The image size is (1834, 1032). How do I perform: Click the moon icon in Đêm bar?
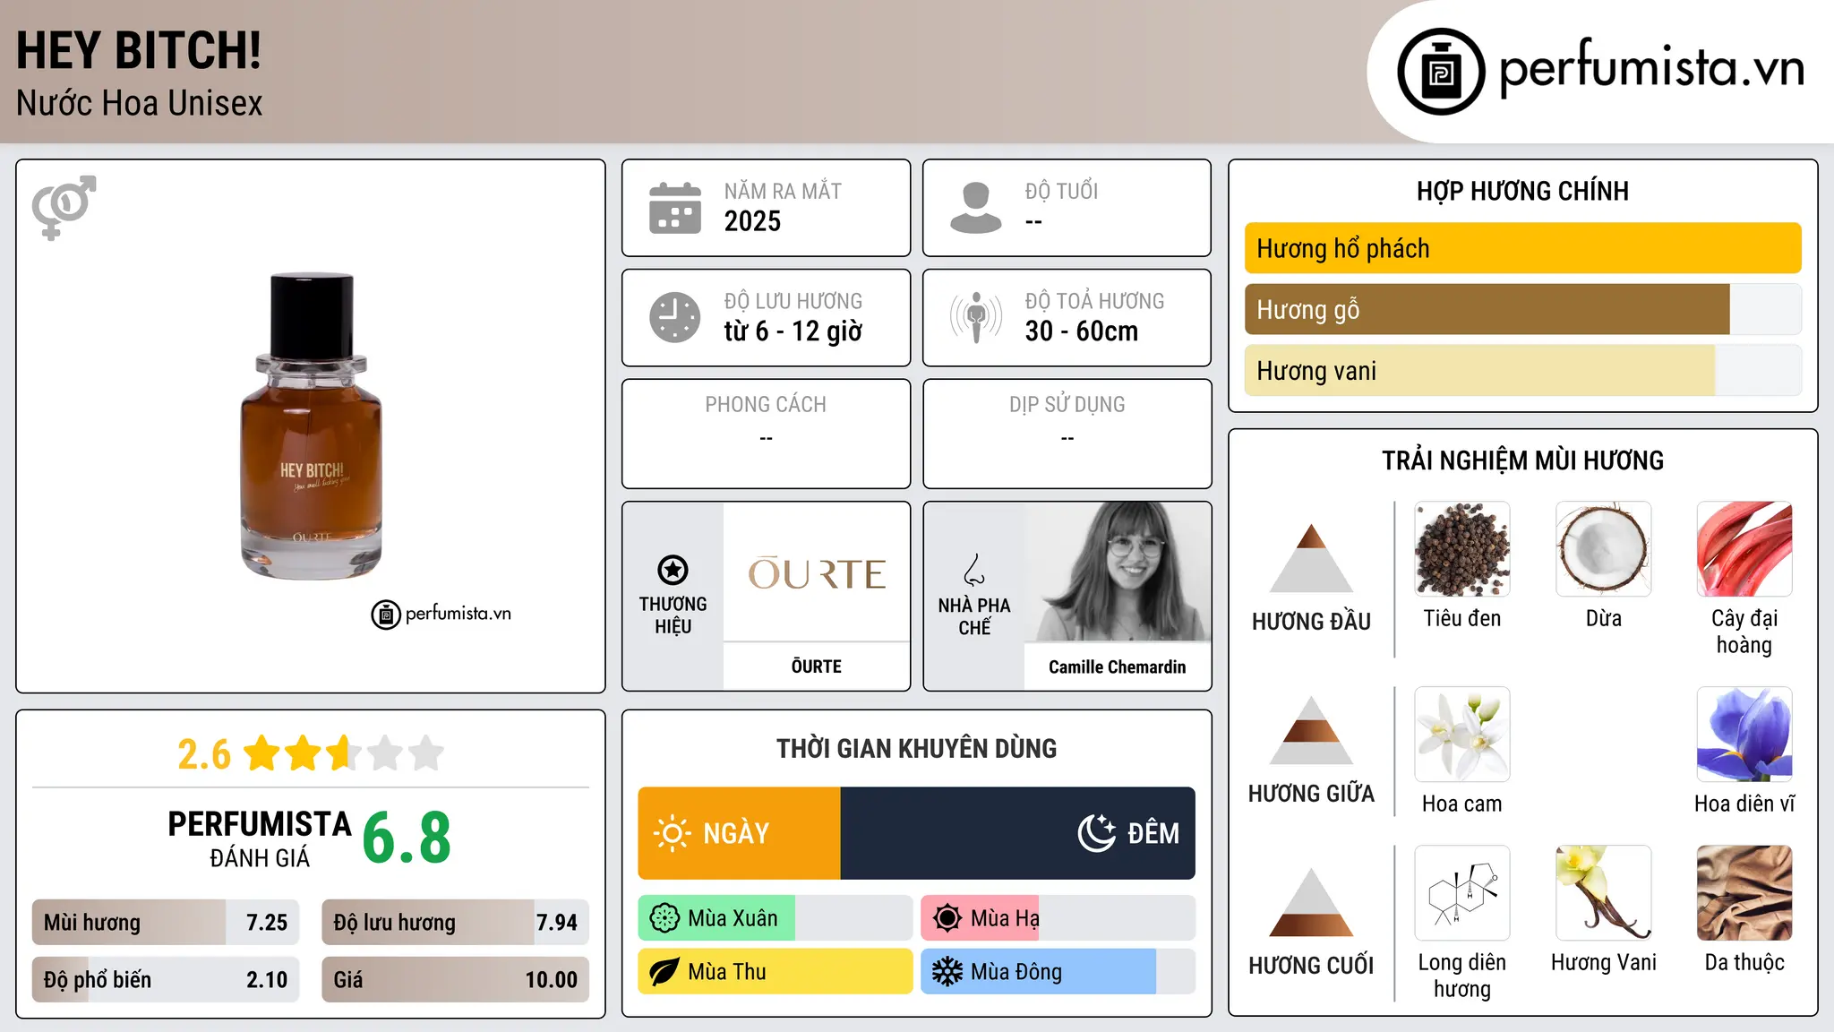(1096, 833)
